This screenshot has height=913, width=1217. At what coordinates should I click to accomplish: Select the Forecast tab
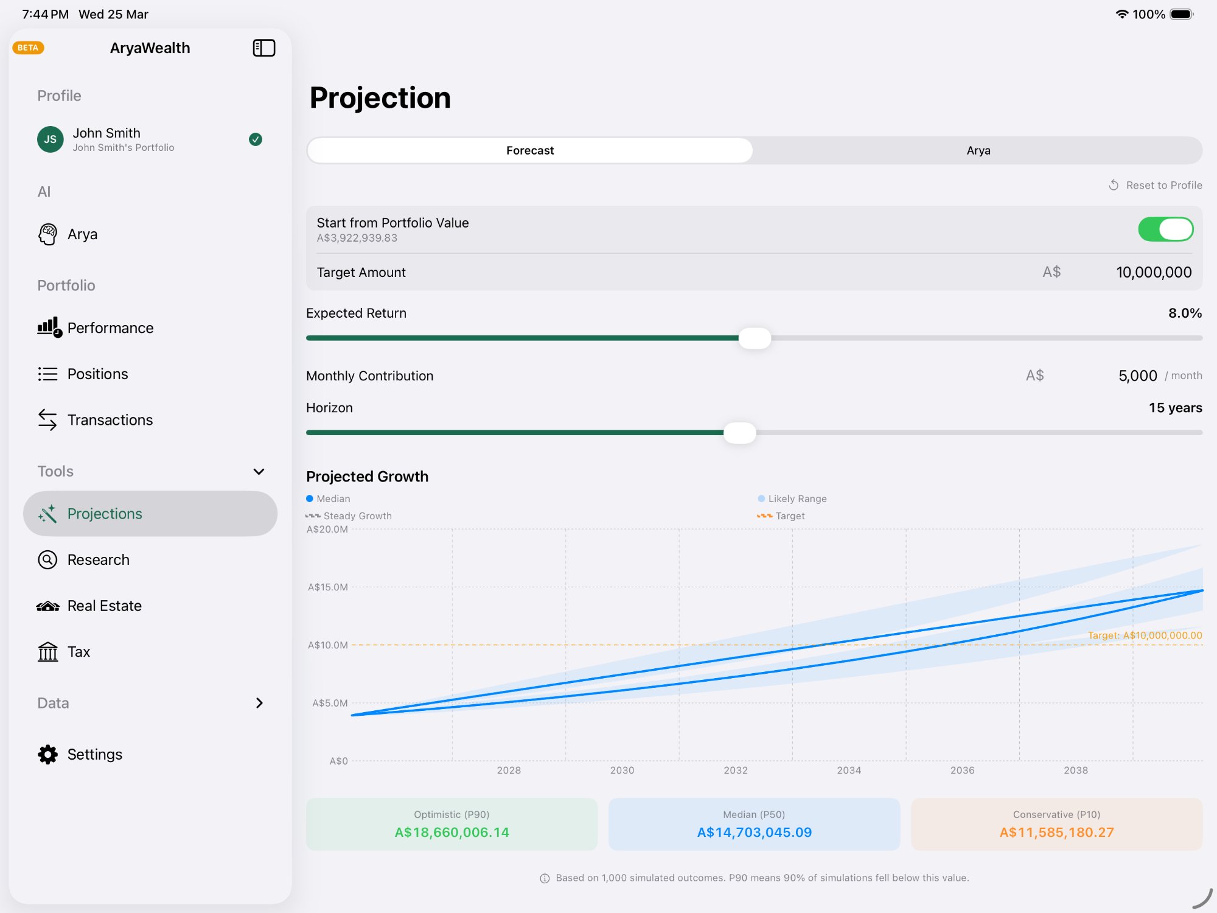click(x=530, y=150)
